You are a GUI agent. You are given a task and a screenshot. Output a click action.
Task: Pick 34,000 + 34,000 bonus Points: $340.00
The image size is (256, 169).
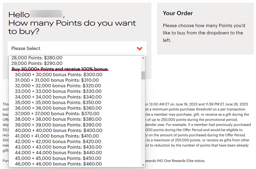pyautogui.click(x=58, y=97)
